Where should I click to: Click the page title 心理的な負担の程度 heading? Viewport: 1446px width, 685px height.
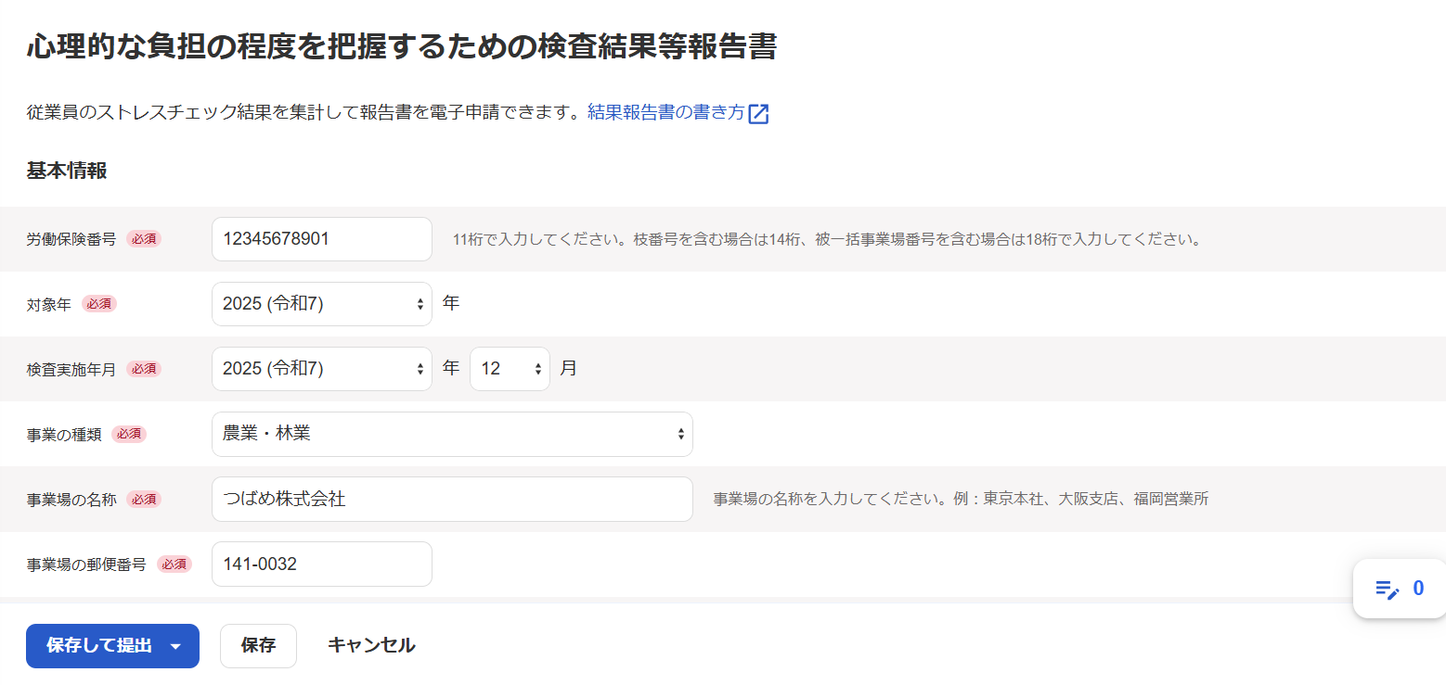pos(401,46)
